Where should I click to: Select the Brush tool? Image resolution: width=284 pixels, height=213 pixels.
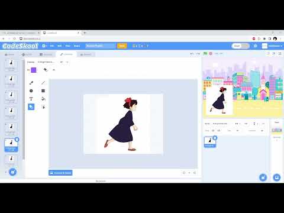click(x=31, y=83)
